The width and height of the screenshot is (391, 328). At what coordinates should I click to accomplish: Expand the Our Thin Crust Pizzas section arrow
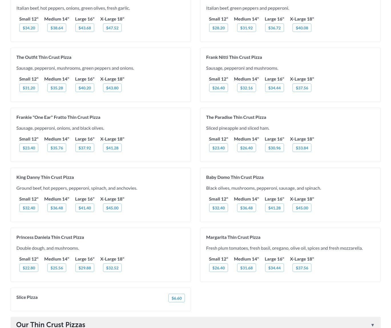click(x=372, y=325)
